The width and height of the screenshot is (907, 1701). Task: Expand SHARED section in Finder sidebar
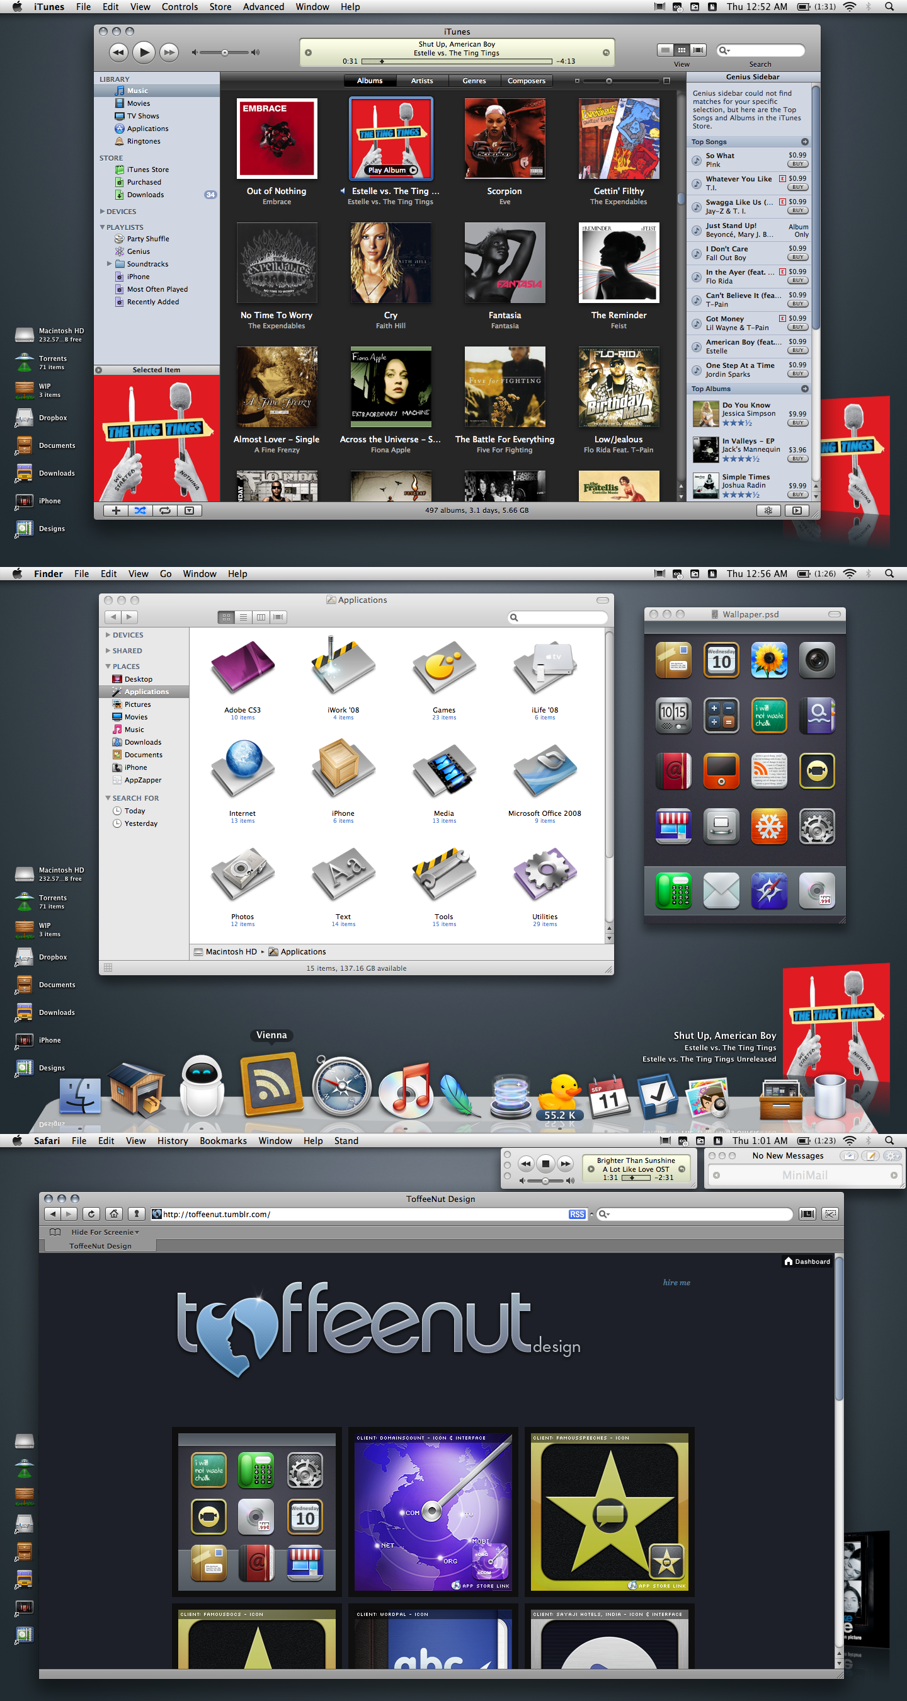tap(108, 650)
